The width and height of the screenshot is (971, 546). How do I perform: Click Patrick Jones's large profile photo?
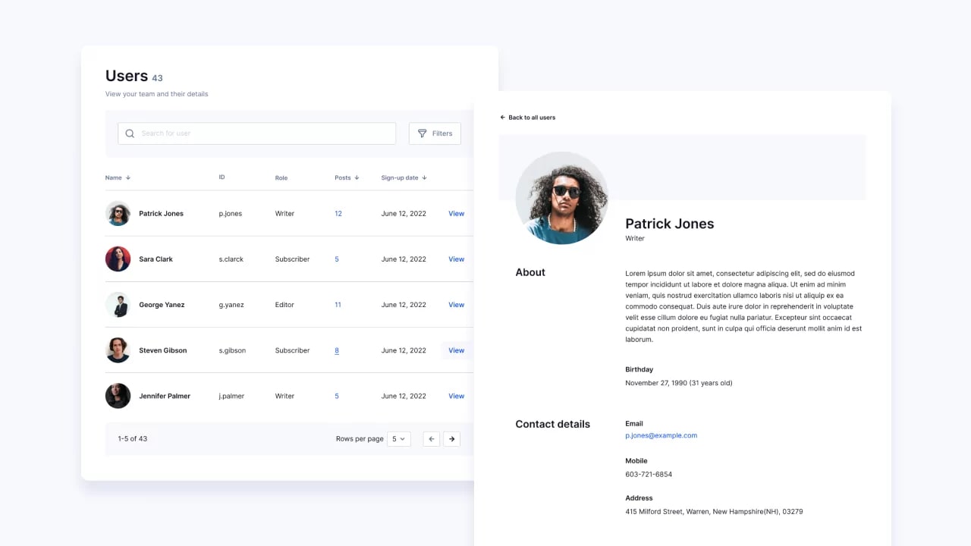pos(561,198)
